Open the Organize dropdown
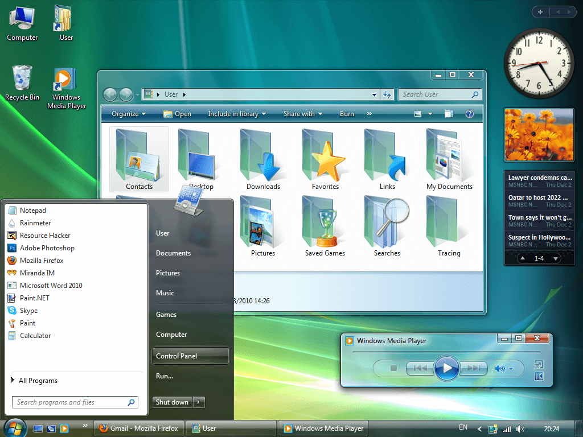The width and height of the screenshot is (583, 437). click(129, 114)
